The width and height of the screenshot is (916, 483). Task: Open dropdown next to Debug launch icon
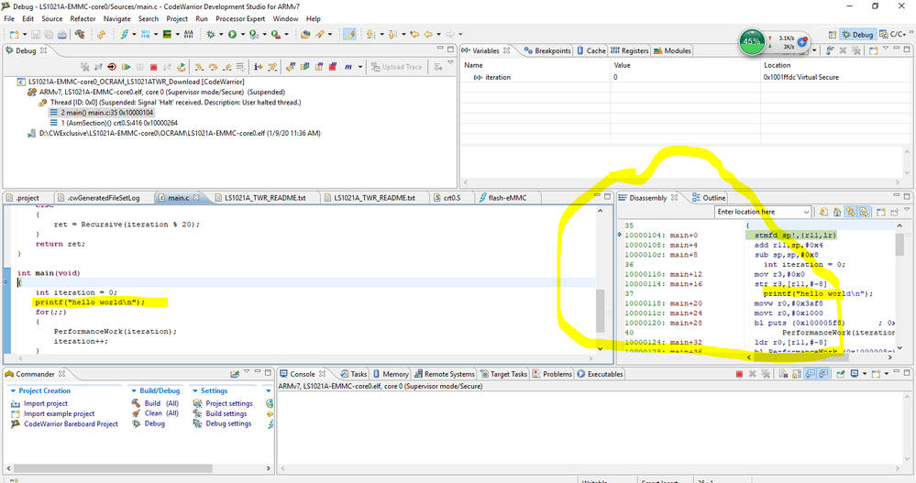(x=221, y=35)
